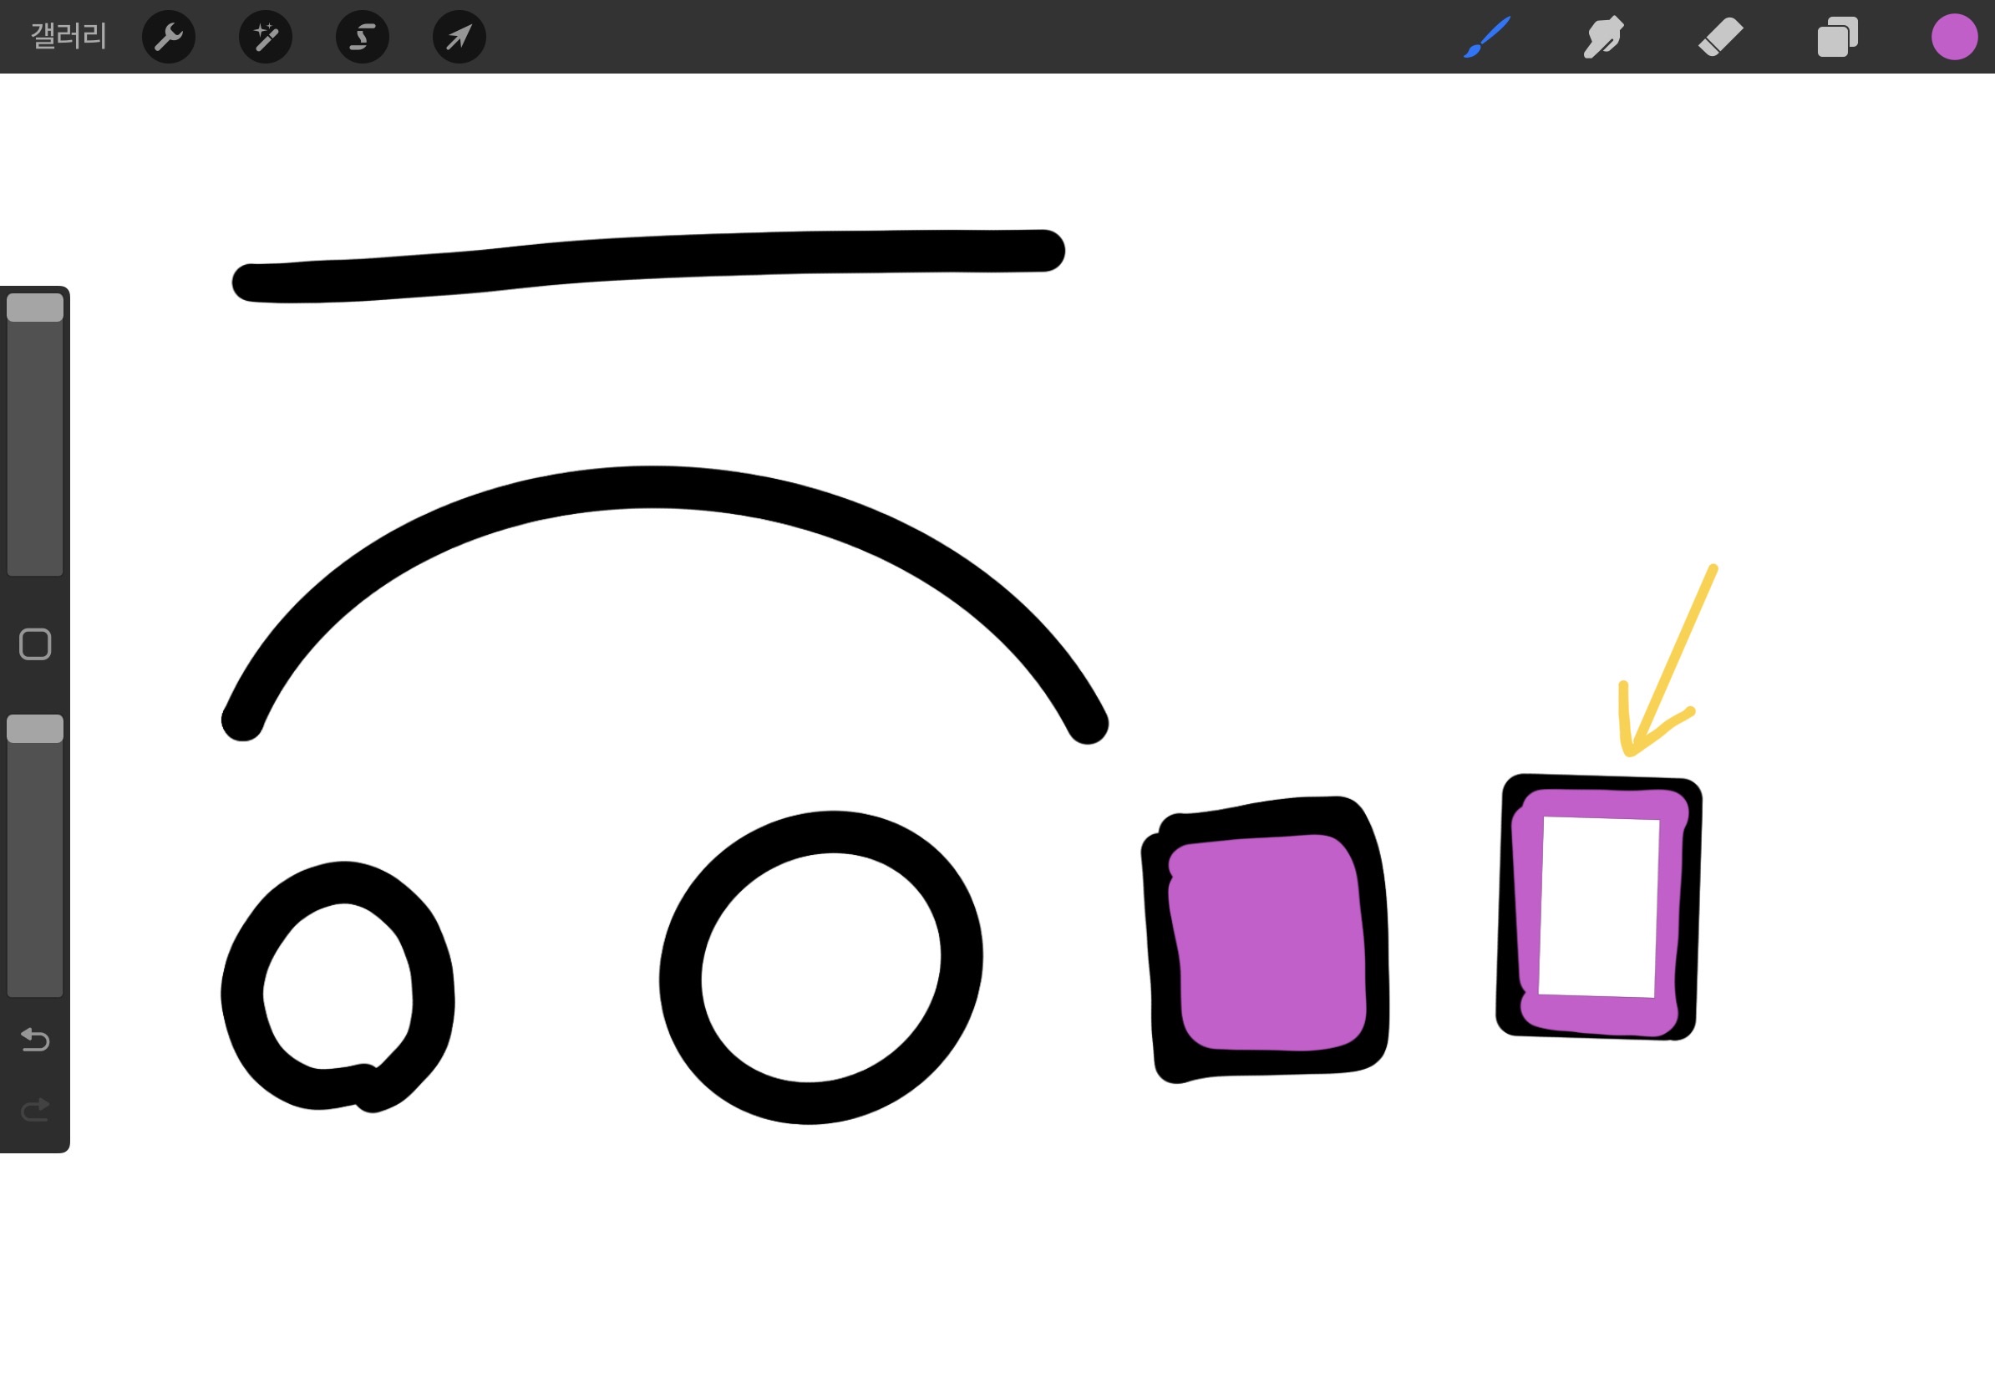Tap the square modify button in sidebar
This screenshot has height=1394, width=1995.
click(35, 644)
